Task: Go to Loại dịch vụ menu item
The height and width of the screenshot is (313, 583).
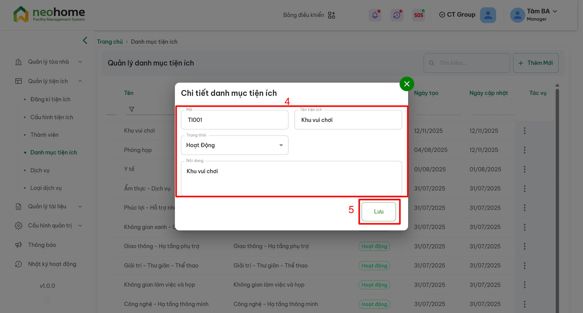Action: point(46,188)
